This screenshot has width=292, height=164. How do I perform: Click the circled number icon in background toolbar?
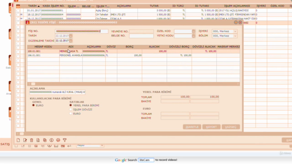pos(49,146)
